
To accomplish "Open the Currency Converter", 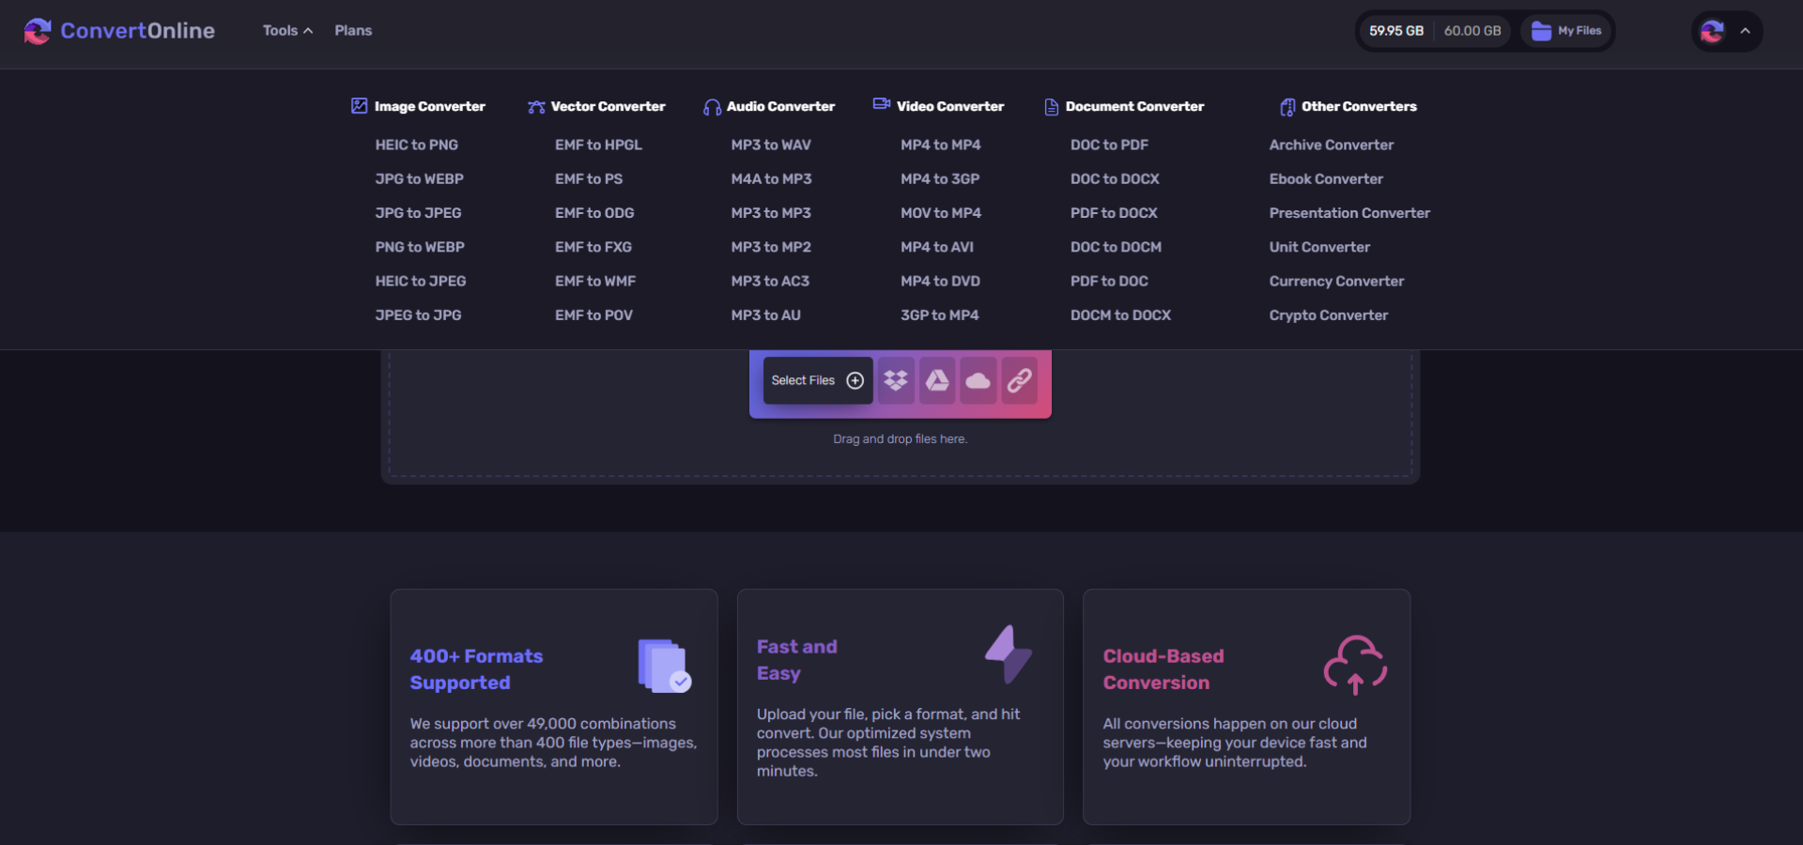I will pos(1336,280).
